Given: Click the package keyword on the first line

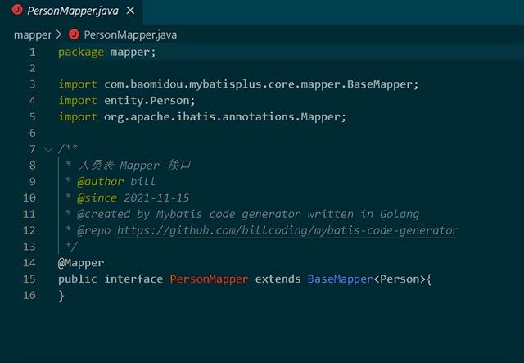Looking at the screenshot, I should pyautogui.click(x=81, y=52).
